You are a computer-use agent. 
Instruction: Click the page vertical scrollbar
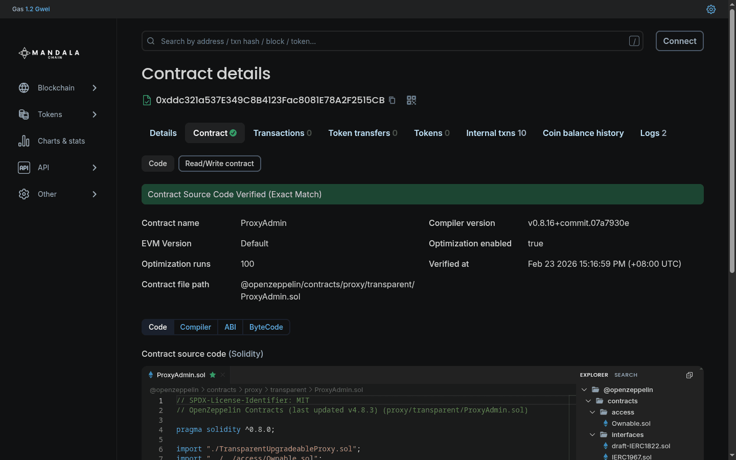[732, 142]
